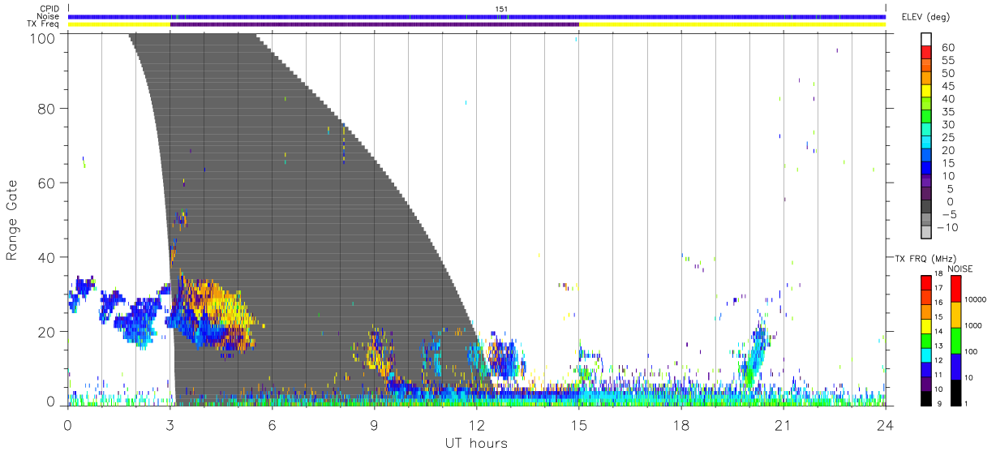
Task: Click the '20' tick label on the Range Gate axis
Action: [x=48, y=331]
